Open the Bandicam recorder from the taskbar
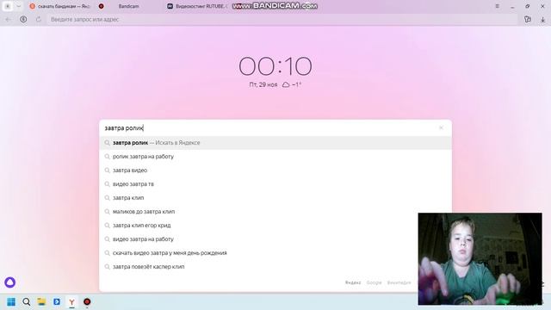Image resolution: width=551 pixels, height=310 pixels. (x=87, y=302)
